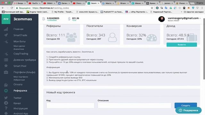Viewport: 205px width, 115px height.
Task: Open vaninevgeny@gmail.com account dropdown
Action: 184,18
